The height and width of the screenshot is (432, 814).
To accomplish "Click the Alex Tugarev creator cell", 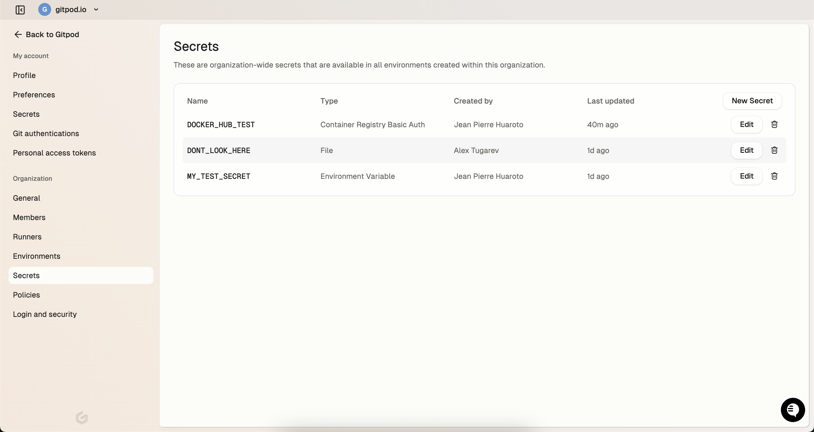I will click(x=476, y=151).
